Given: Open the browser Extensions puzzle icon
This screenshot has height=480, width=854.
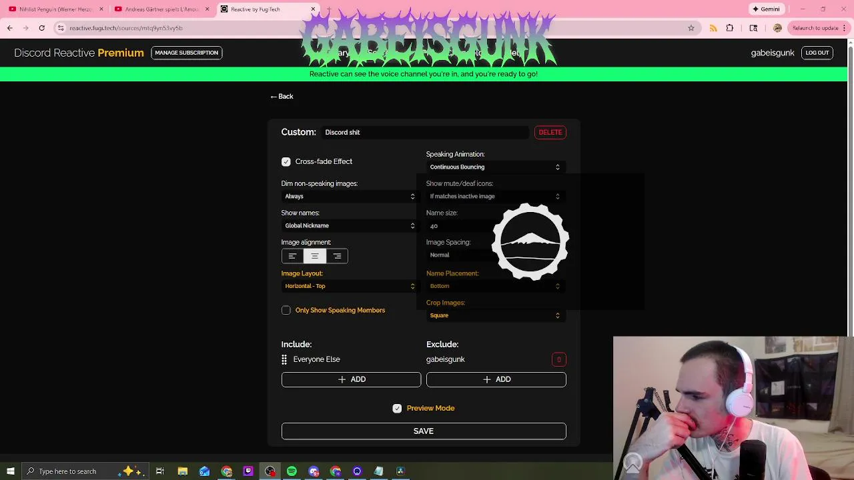Looking at the screenshot, I should tap(730, 28).
